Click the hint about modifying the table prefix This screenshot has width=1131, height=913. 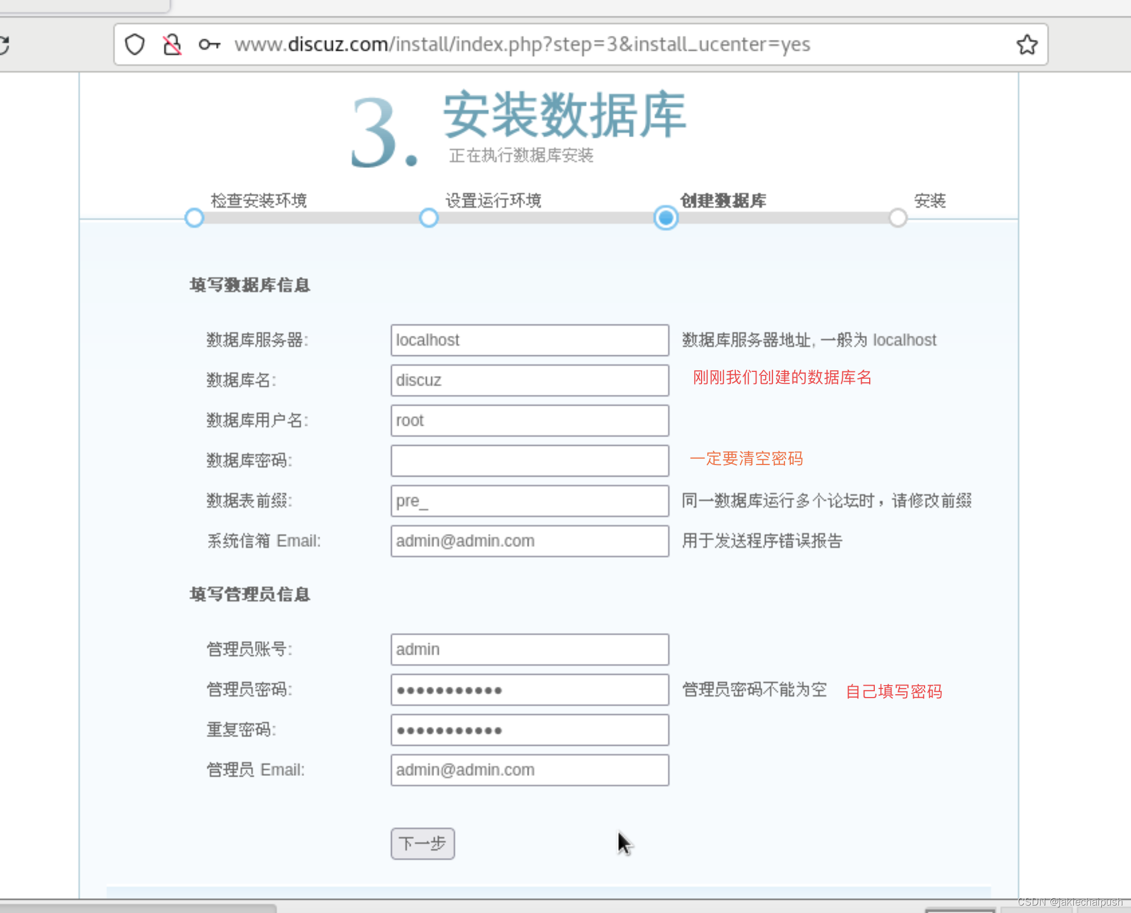tap(827, 500)
